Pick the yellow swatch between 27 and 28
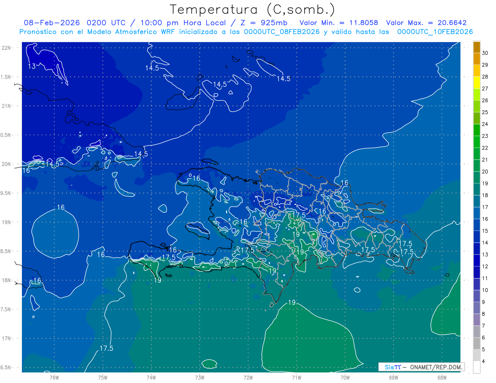The width and height of the screenshot is (496, 383). pyautogui.click(x=477, y=83)
